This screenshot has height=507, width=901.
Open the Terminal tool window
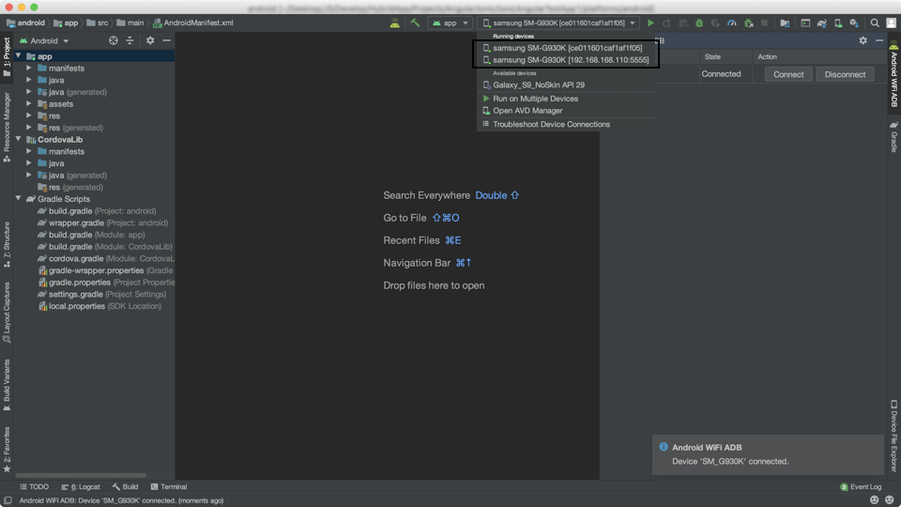tap(169, 487)
